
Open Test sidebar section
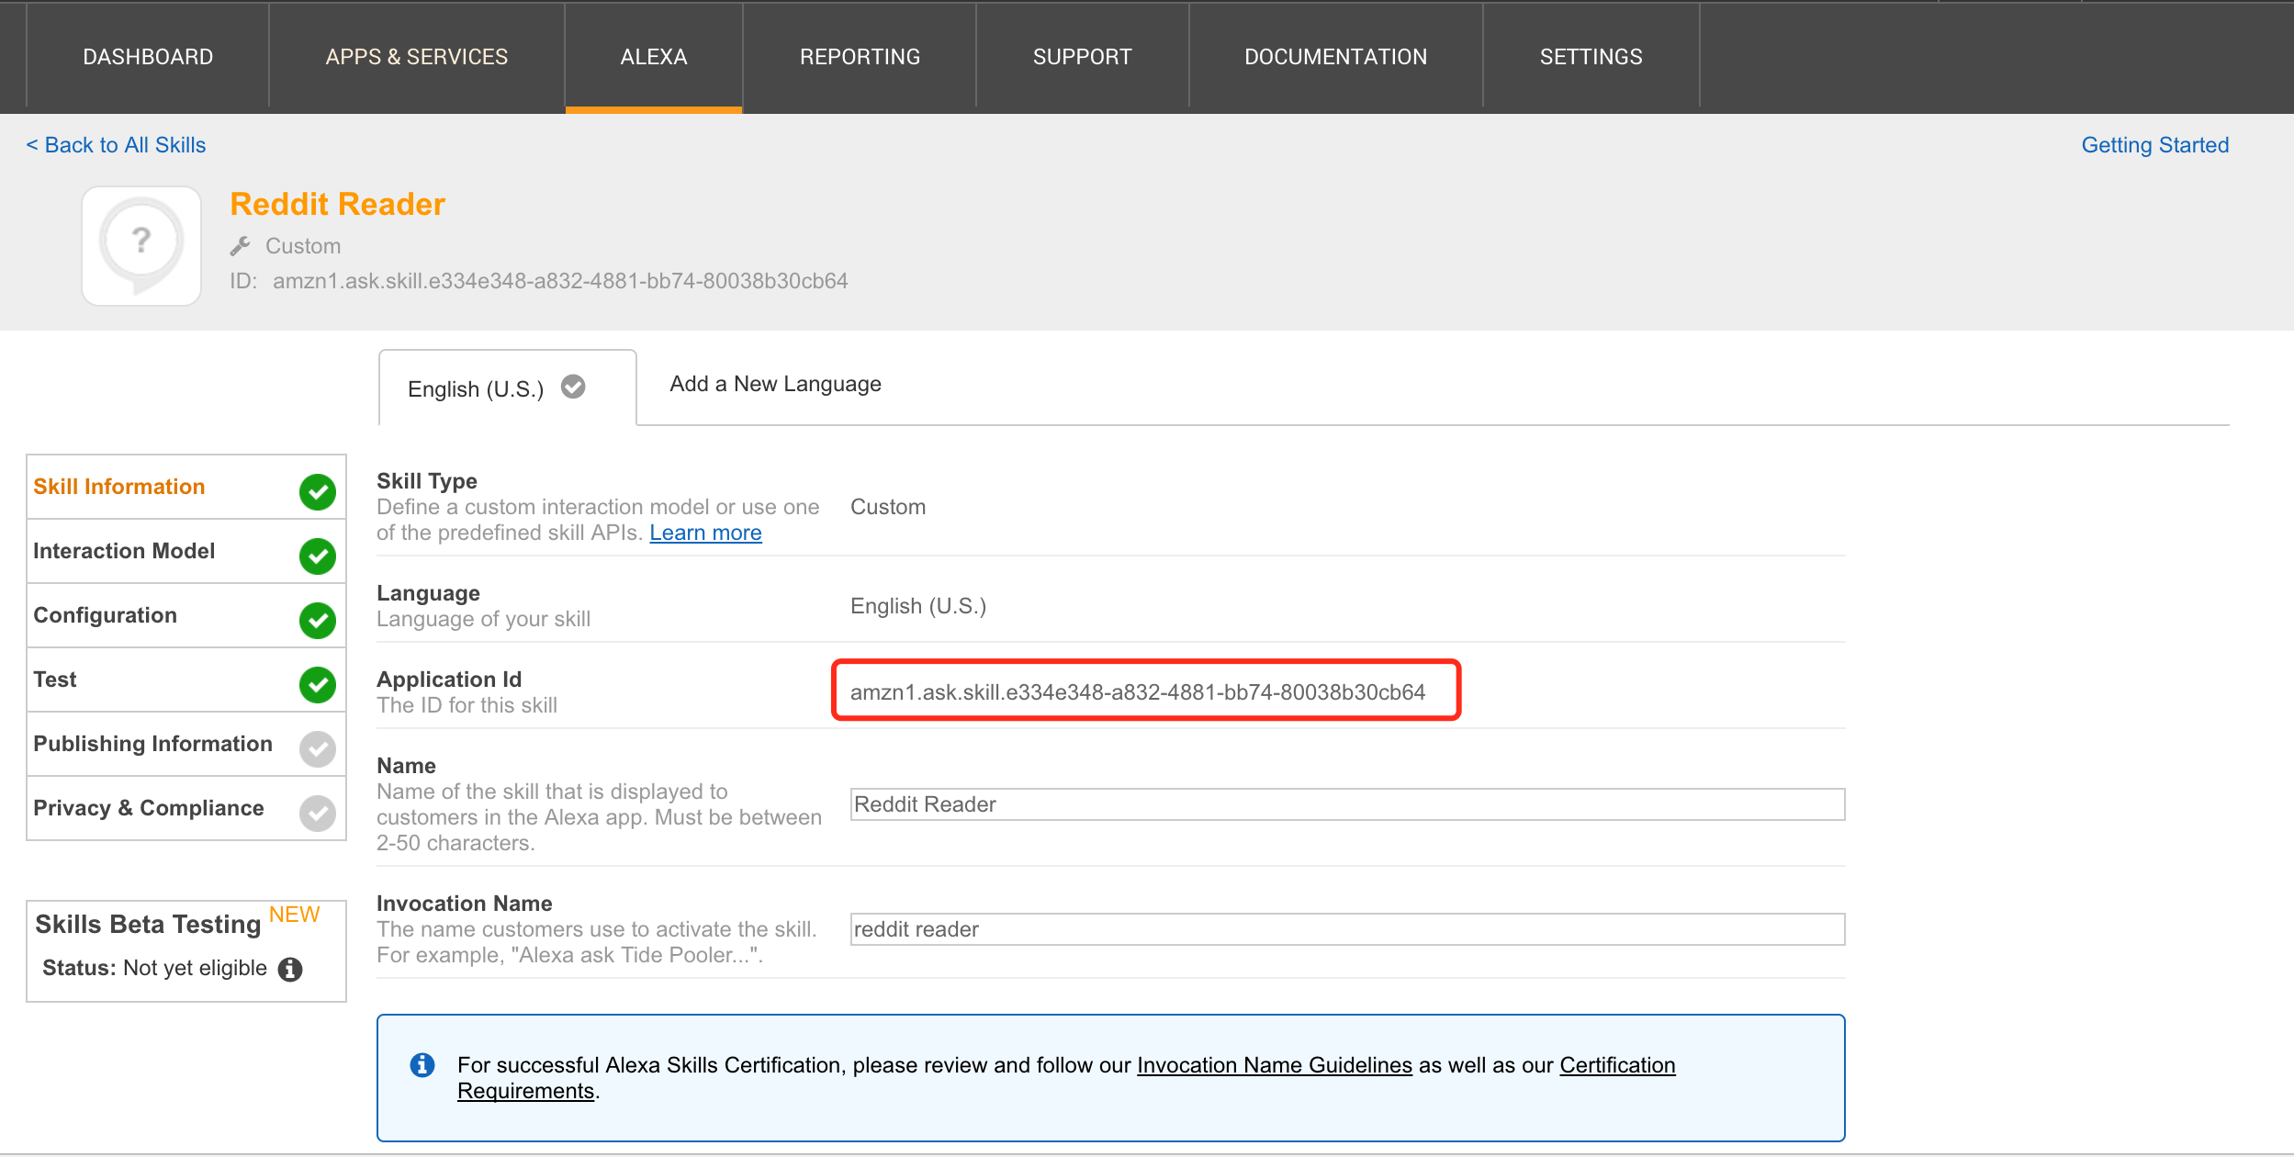click(x=186, y=680)
